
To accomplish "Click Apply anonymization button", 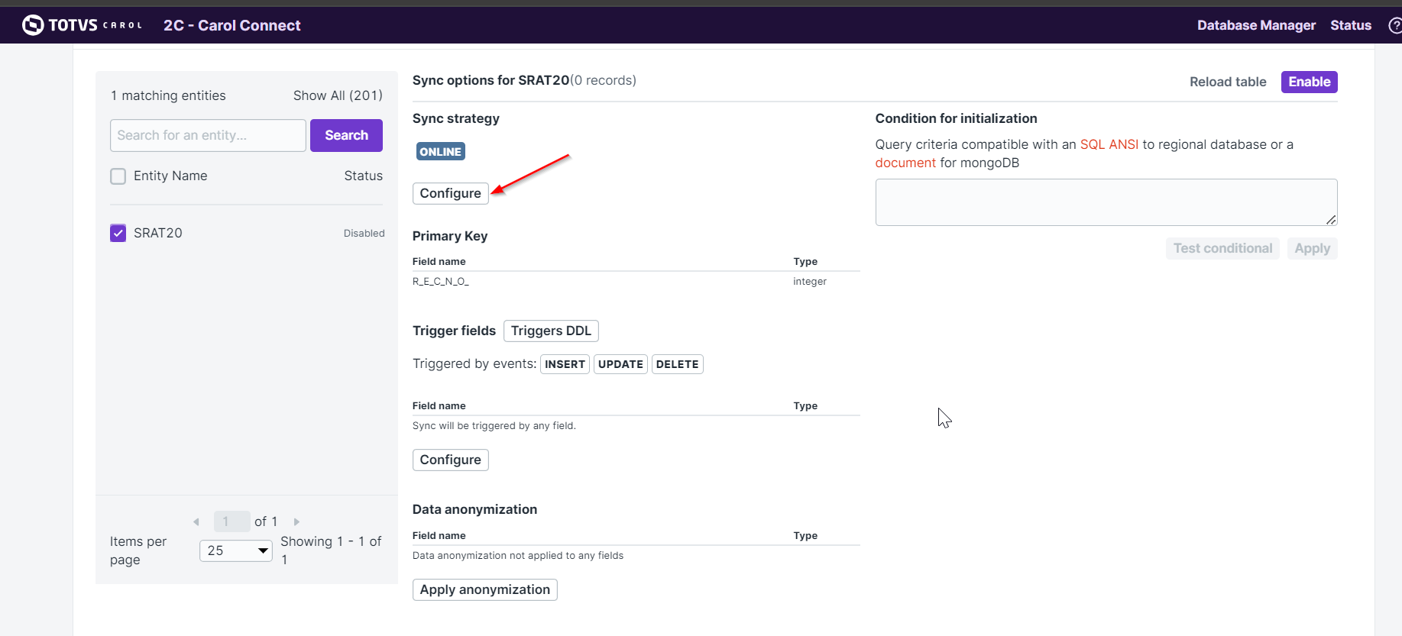I will click(484, 589).
